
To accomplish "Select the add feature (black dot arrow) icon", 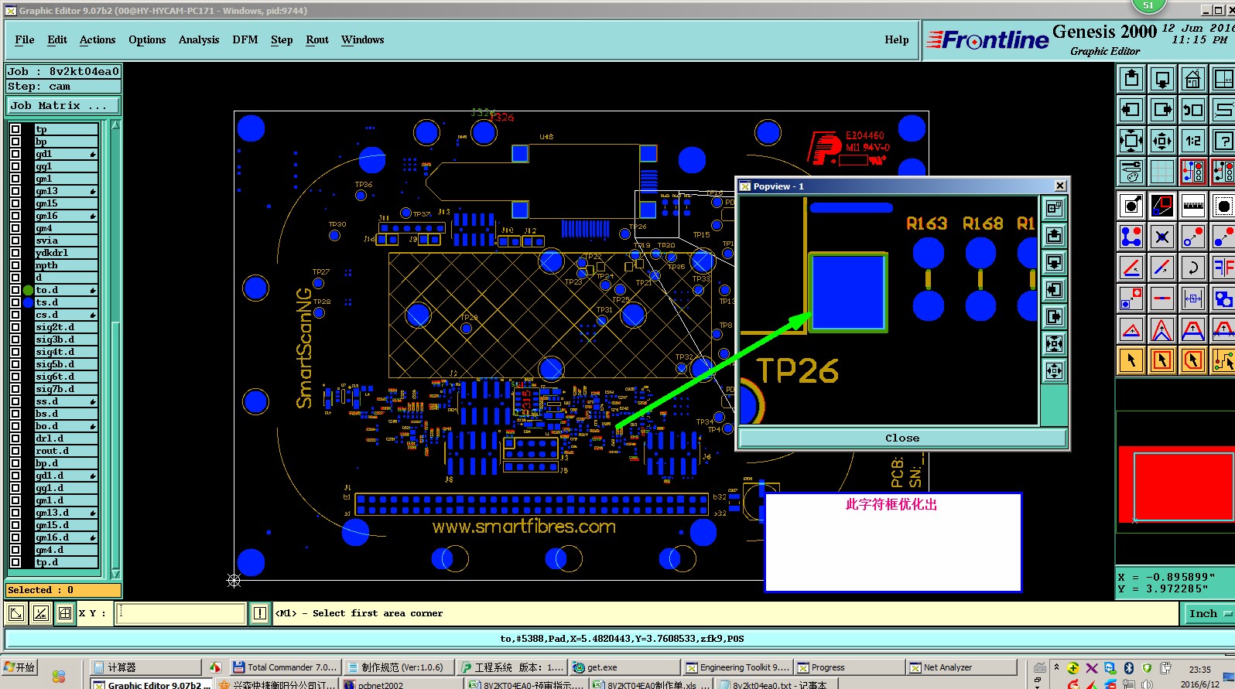I will point(1131,206).
